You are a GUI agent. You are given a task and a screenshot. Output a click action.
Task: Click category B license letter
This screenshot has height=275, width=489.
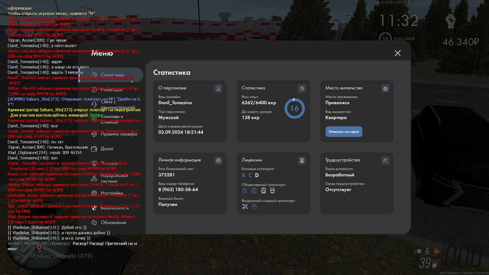click(244, 175)
